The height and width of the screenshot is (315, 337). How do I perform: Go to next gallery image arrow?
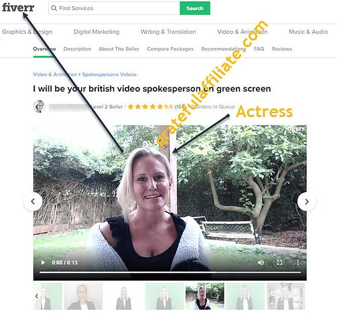click(307, 201)
